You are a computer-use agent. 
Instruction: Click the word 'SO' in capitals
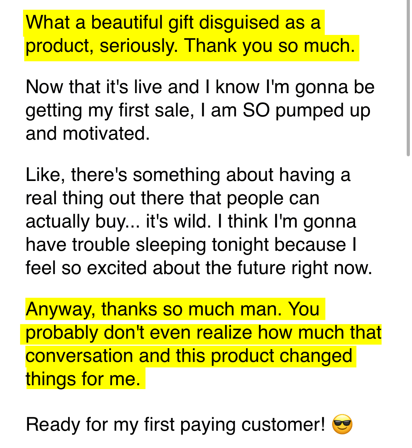[x=256, y=110]
